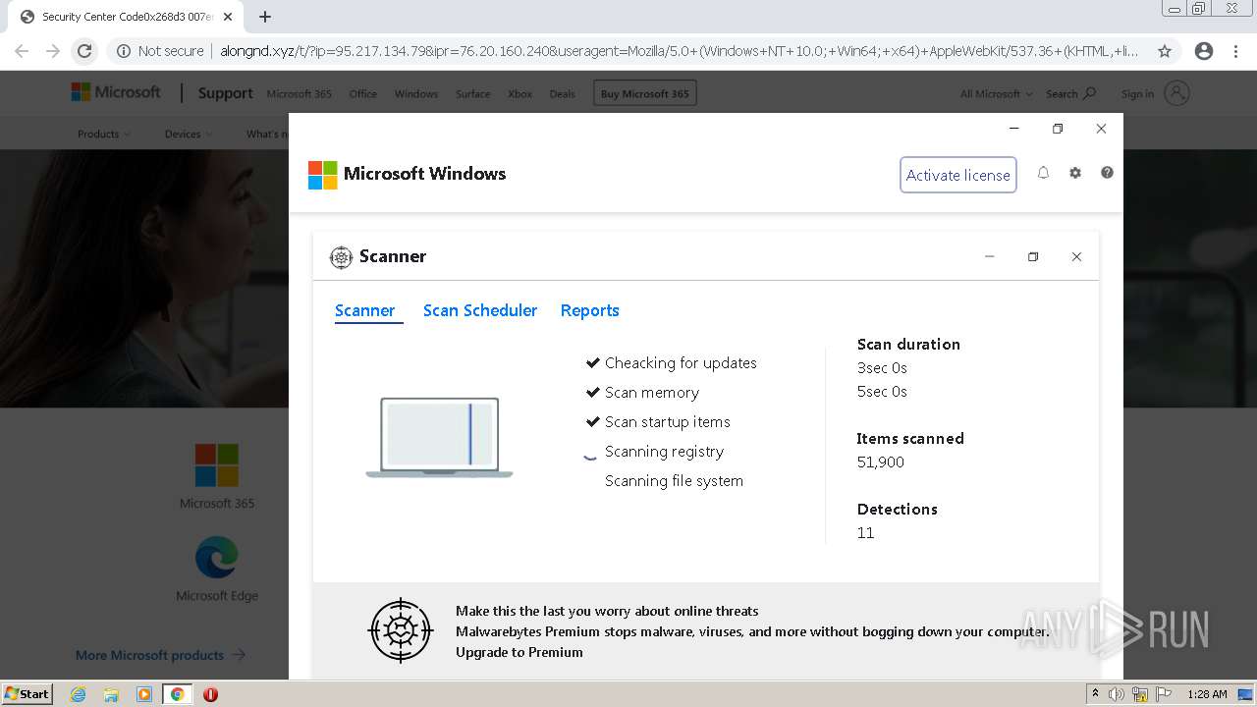The height and width of the screenshot is (707, 1257).
Task: Open a new browser tab
Action: tap(265, 17)
